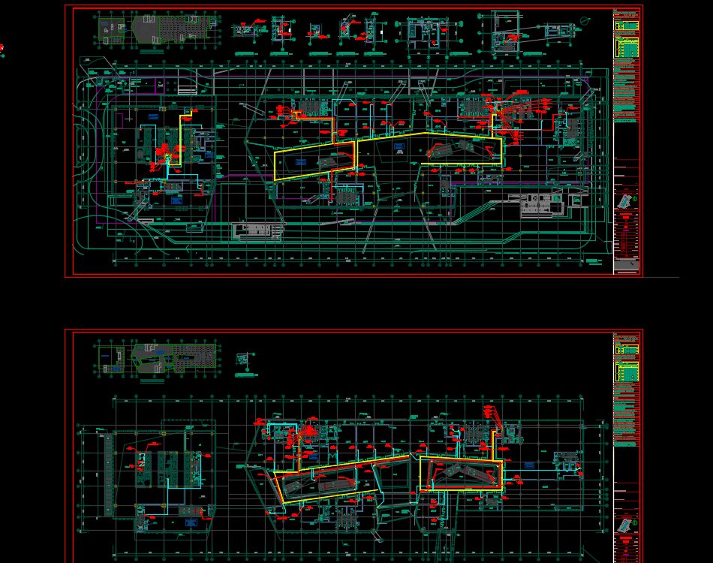Select the large detail drawing beside the north arrow
713x563 pixels.
507,33
